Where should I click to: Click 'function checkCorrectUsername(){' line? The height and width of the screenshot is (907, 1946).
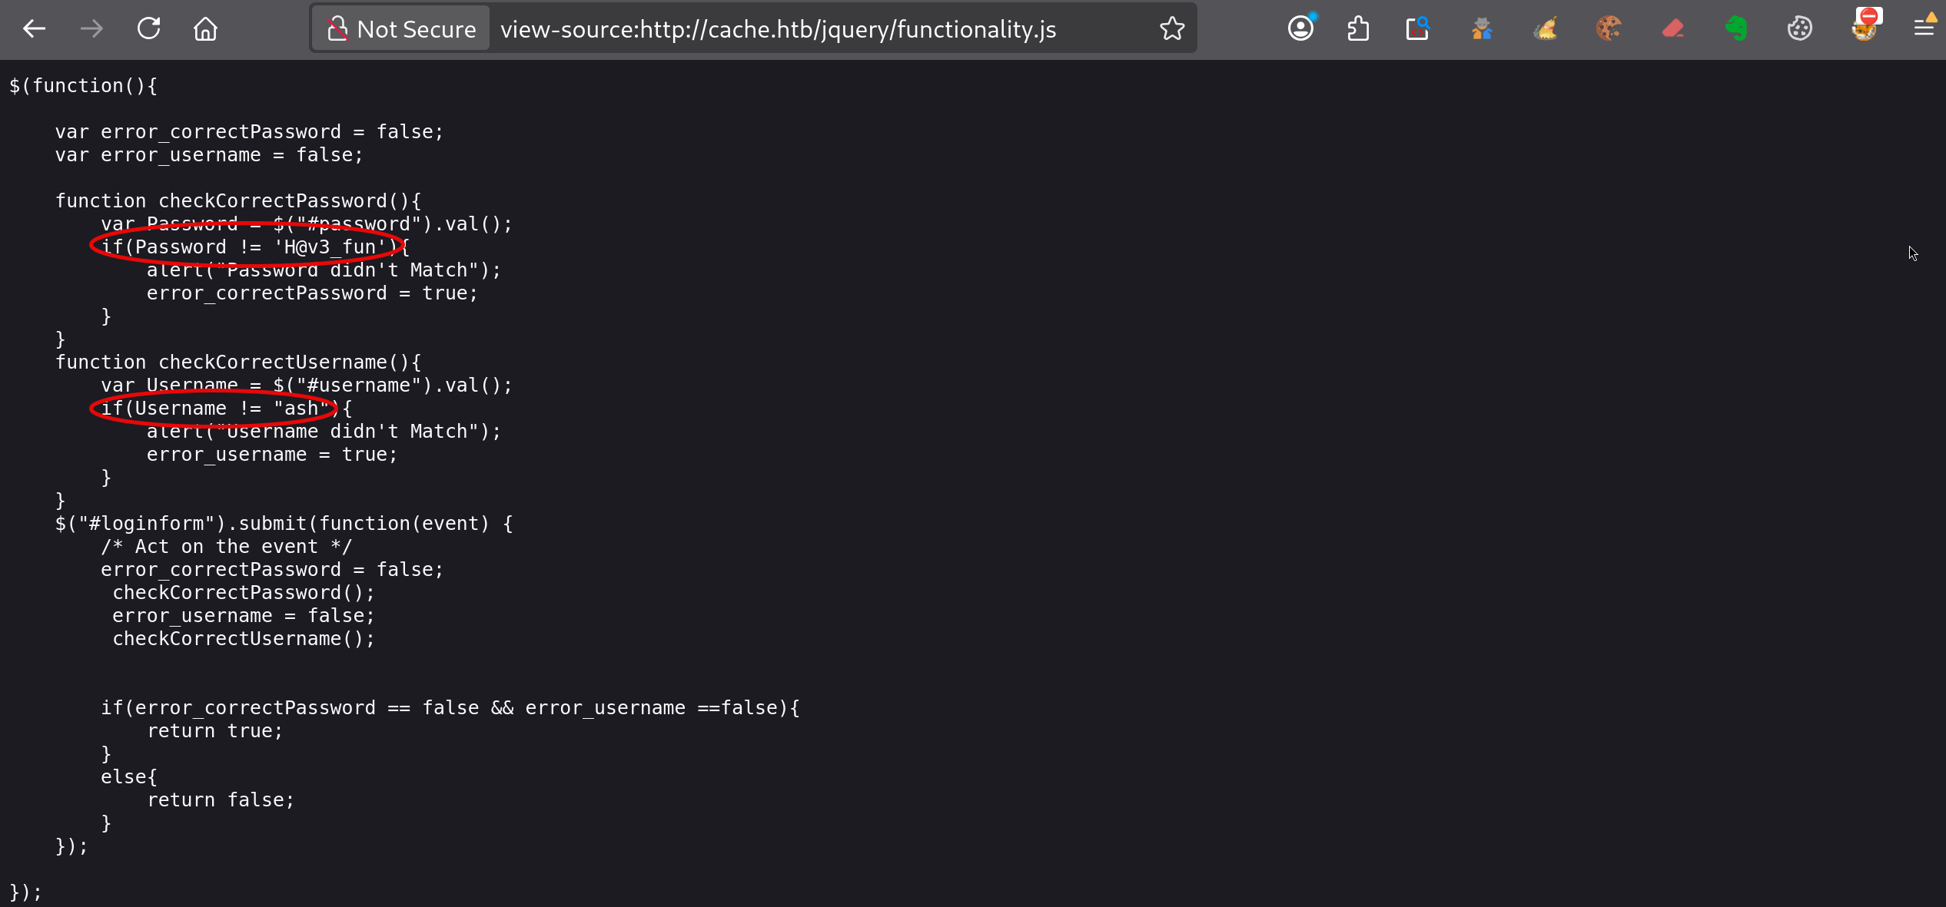click(x=238, y=362)
